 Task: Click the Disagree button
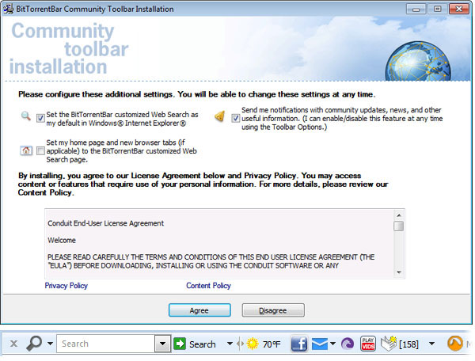[273, 310]
